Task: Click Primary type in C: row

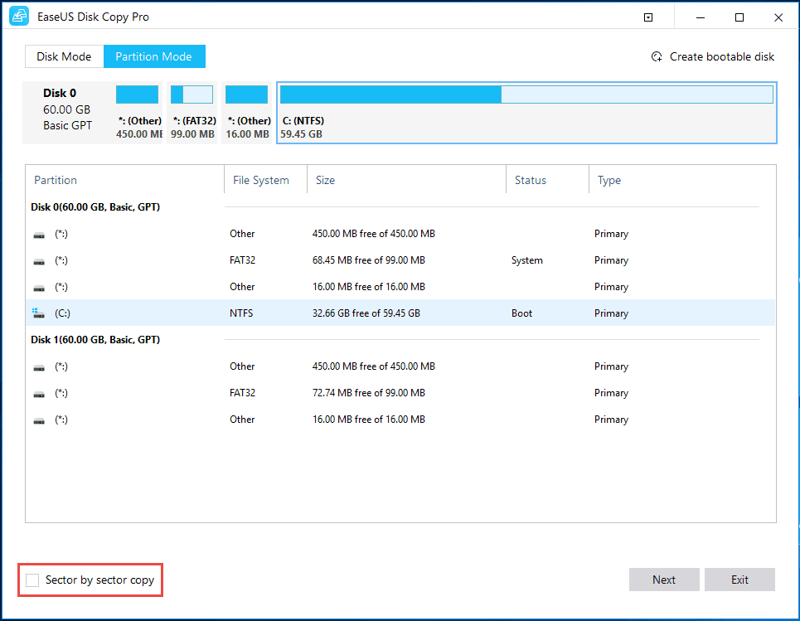Action: [x=611, y=313]
